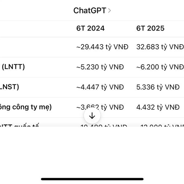The width and height of the screenshot is (184, 184).
Task: Click the ~3.662 tỷ VNĐ cell
Action: [x=100, y=107]
